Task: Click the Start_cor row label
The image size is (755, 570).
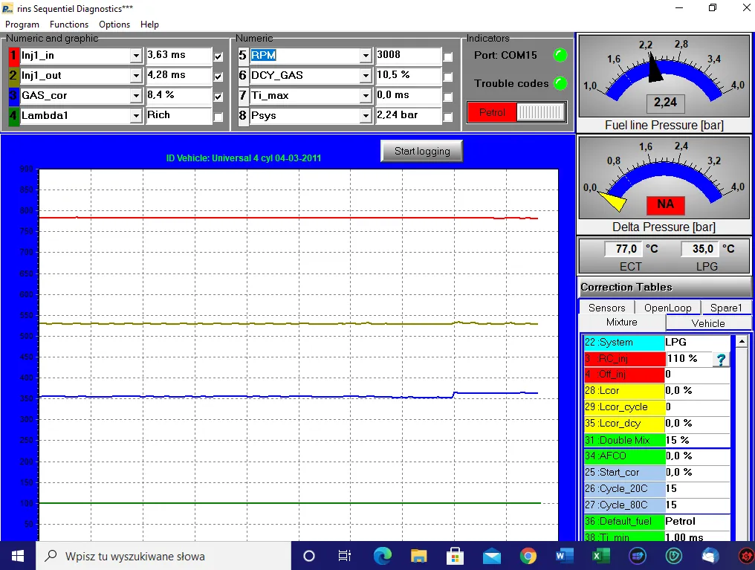Action: (x=624, y=472)
